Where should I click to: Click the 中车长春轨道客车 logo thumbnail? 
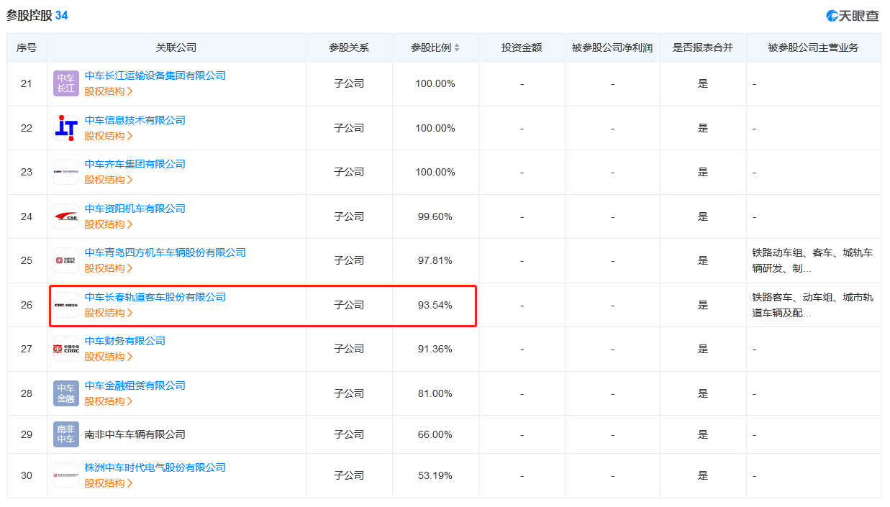[66, 305]
